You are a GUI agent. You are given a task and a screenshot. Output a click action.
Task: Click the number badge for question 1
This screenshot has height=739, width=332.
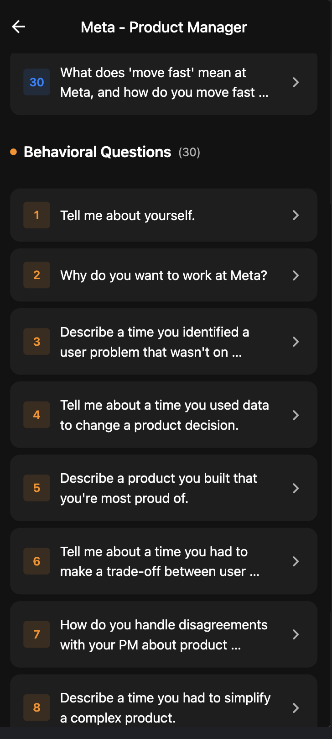click(x=36, y=215)
